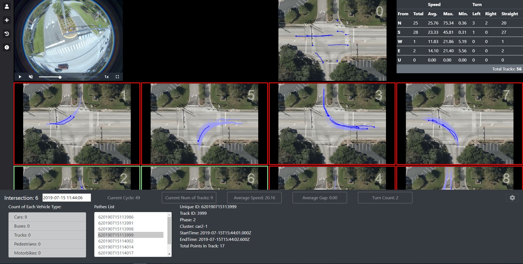Click the Average Speed button
This screenshot has height=264, width=523.
254,198
